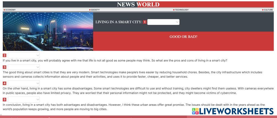Go to the SOCIETY section
Image resolution: width=277 pixels, height=118 pixels.
95,10
